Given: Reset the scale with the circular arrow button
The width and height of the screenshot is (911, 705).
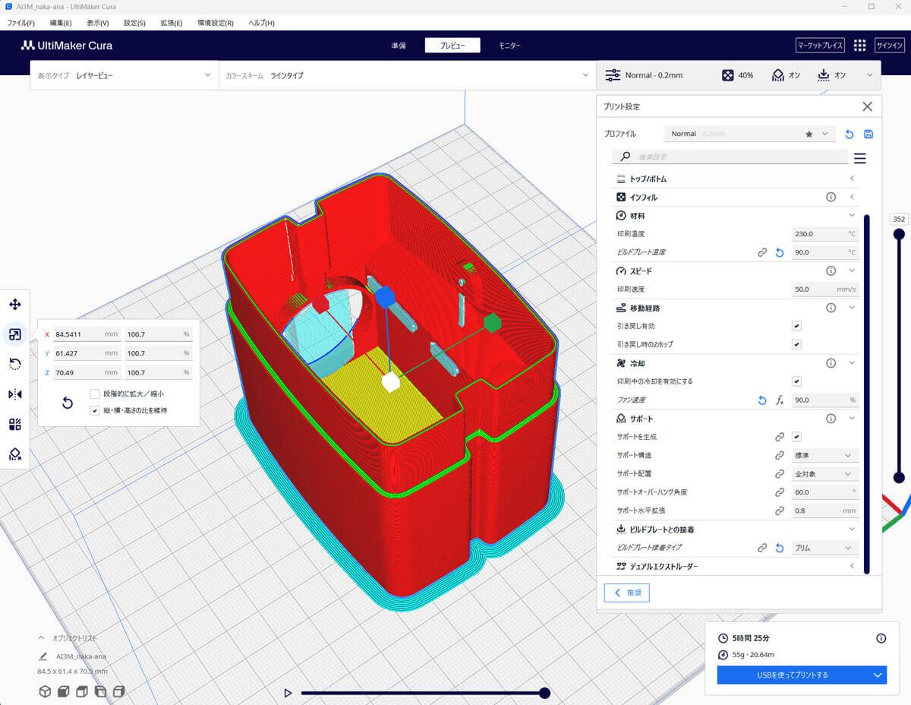Looking at the screenshot, I should coord(67,402).
